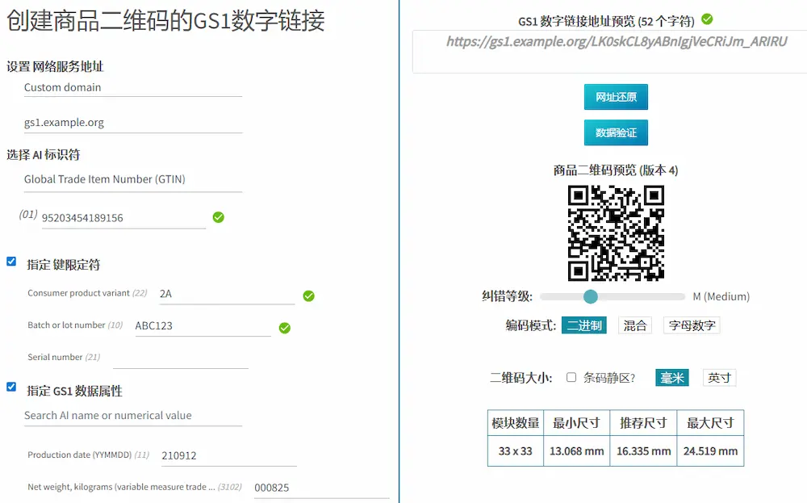This screenshot has height=503, width=807.
Task: Click the (01) AI prefix label
Action: point(28,214)
